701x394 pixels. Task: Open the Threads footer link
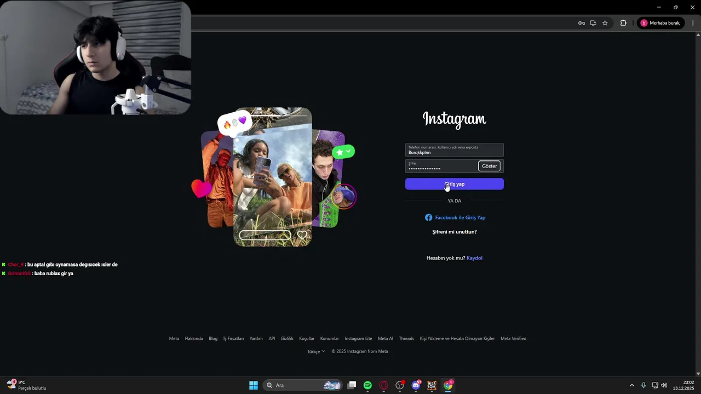tap(406, 338)
